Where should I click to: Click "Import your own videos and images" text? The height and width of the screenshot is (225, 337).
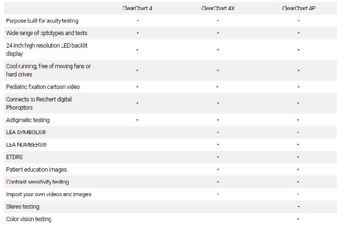click(x=49, y=195)
